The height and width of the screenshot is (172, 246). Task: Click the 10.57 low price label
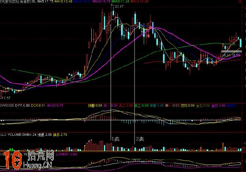click(x=6, y=98)
